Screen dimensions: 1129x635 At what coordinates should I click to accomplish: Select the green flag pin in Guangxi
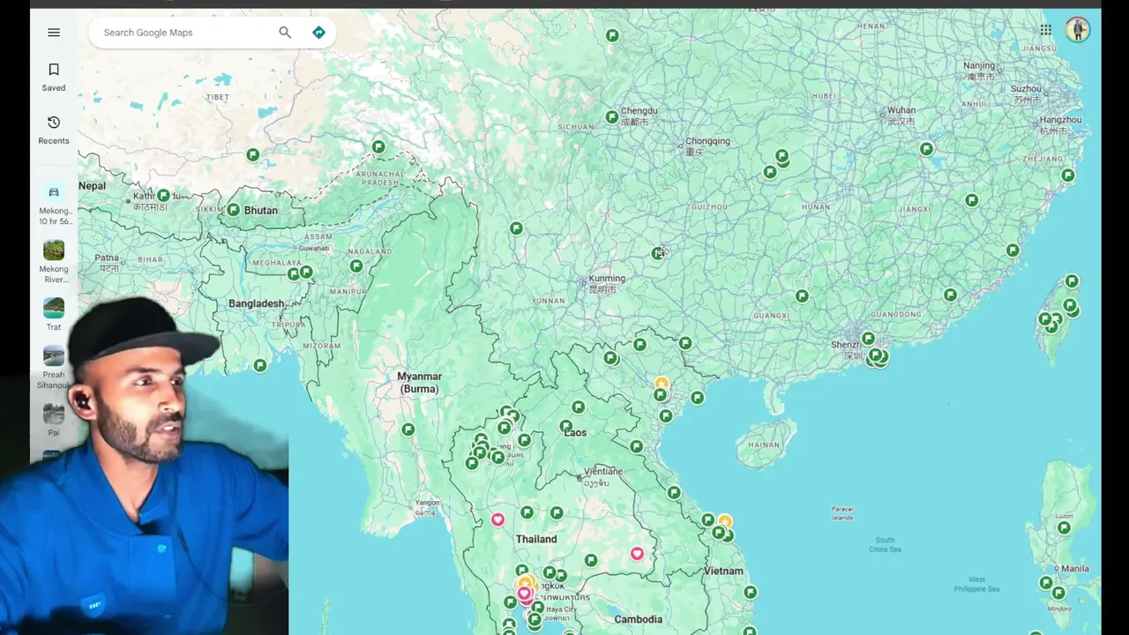tap(802, 296)
